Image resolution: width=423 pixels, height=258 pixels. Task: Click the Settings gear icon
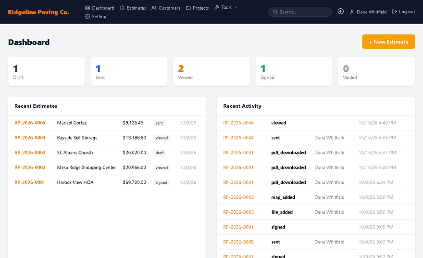(x=87, y=16)
